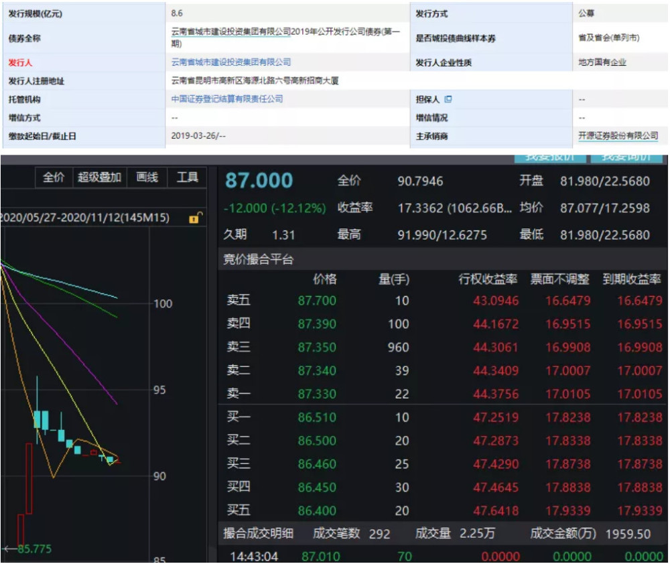The image size is (670, 564).
Task: Click the payment start date 2019-03-26/--
Action: (x=198, y=136)
